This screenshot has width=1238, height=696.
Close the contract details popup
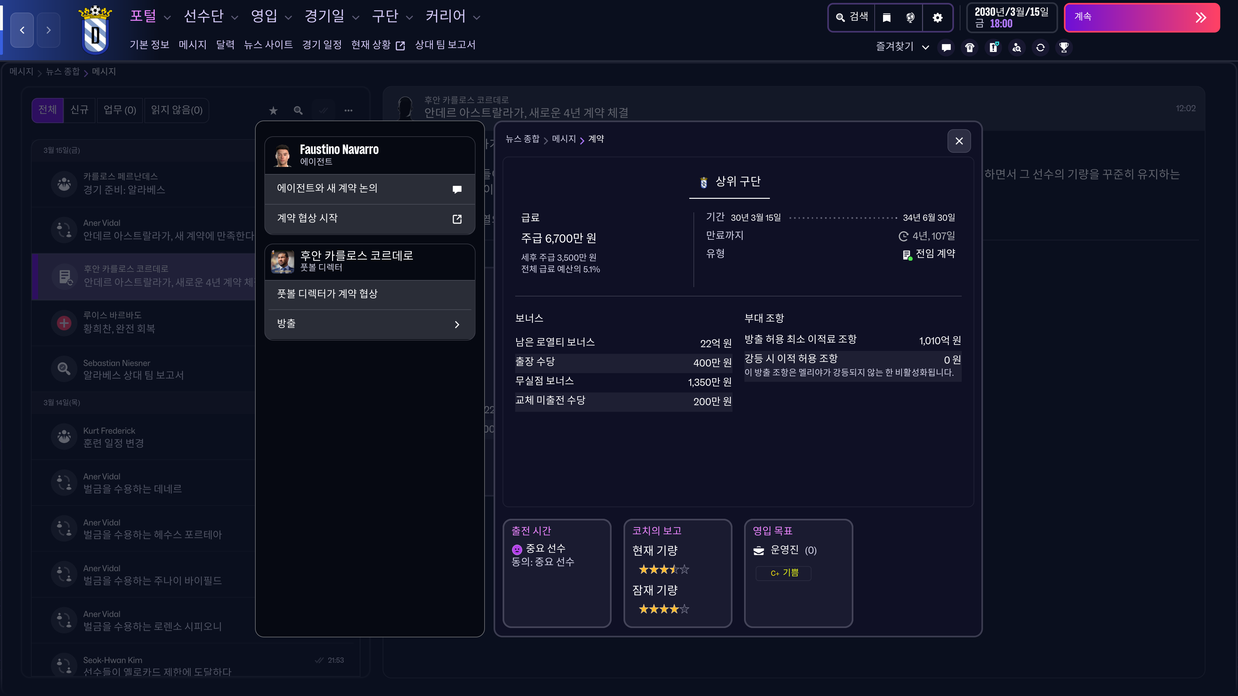click(x=959, y=141)
